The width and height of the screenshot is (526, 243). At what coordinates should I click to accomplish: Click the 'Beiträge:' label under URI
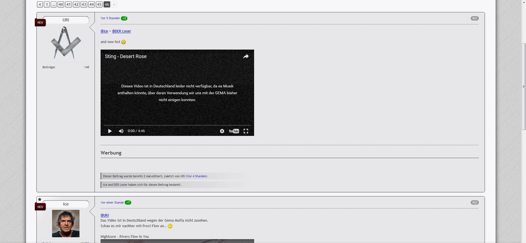coord(49,67)
